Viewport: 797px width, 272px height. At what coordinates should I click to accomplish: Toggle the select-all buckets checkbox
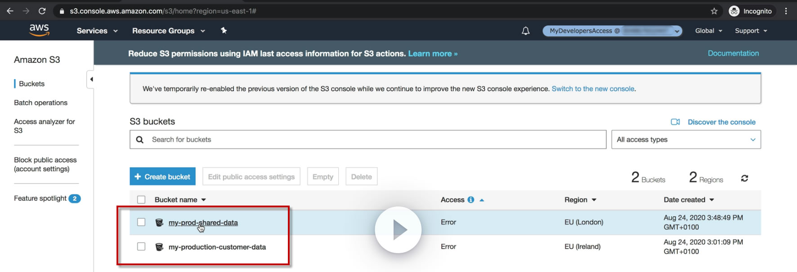[141, 200]
